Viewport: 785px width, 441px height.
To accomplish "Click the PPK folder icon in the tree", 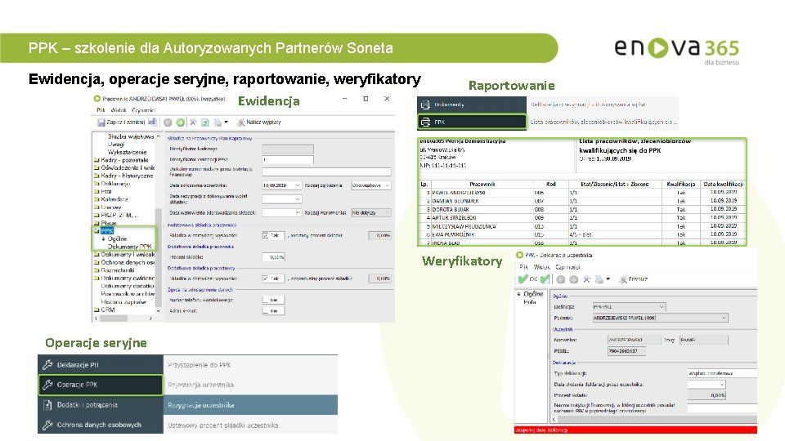I will click(x=96, y=231).
